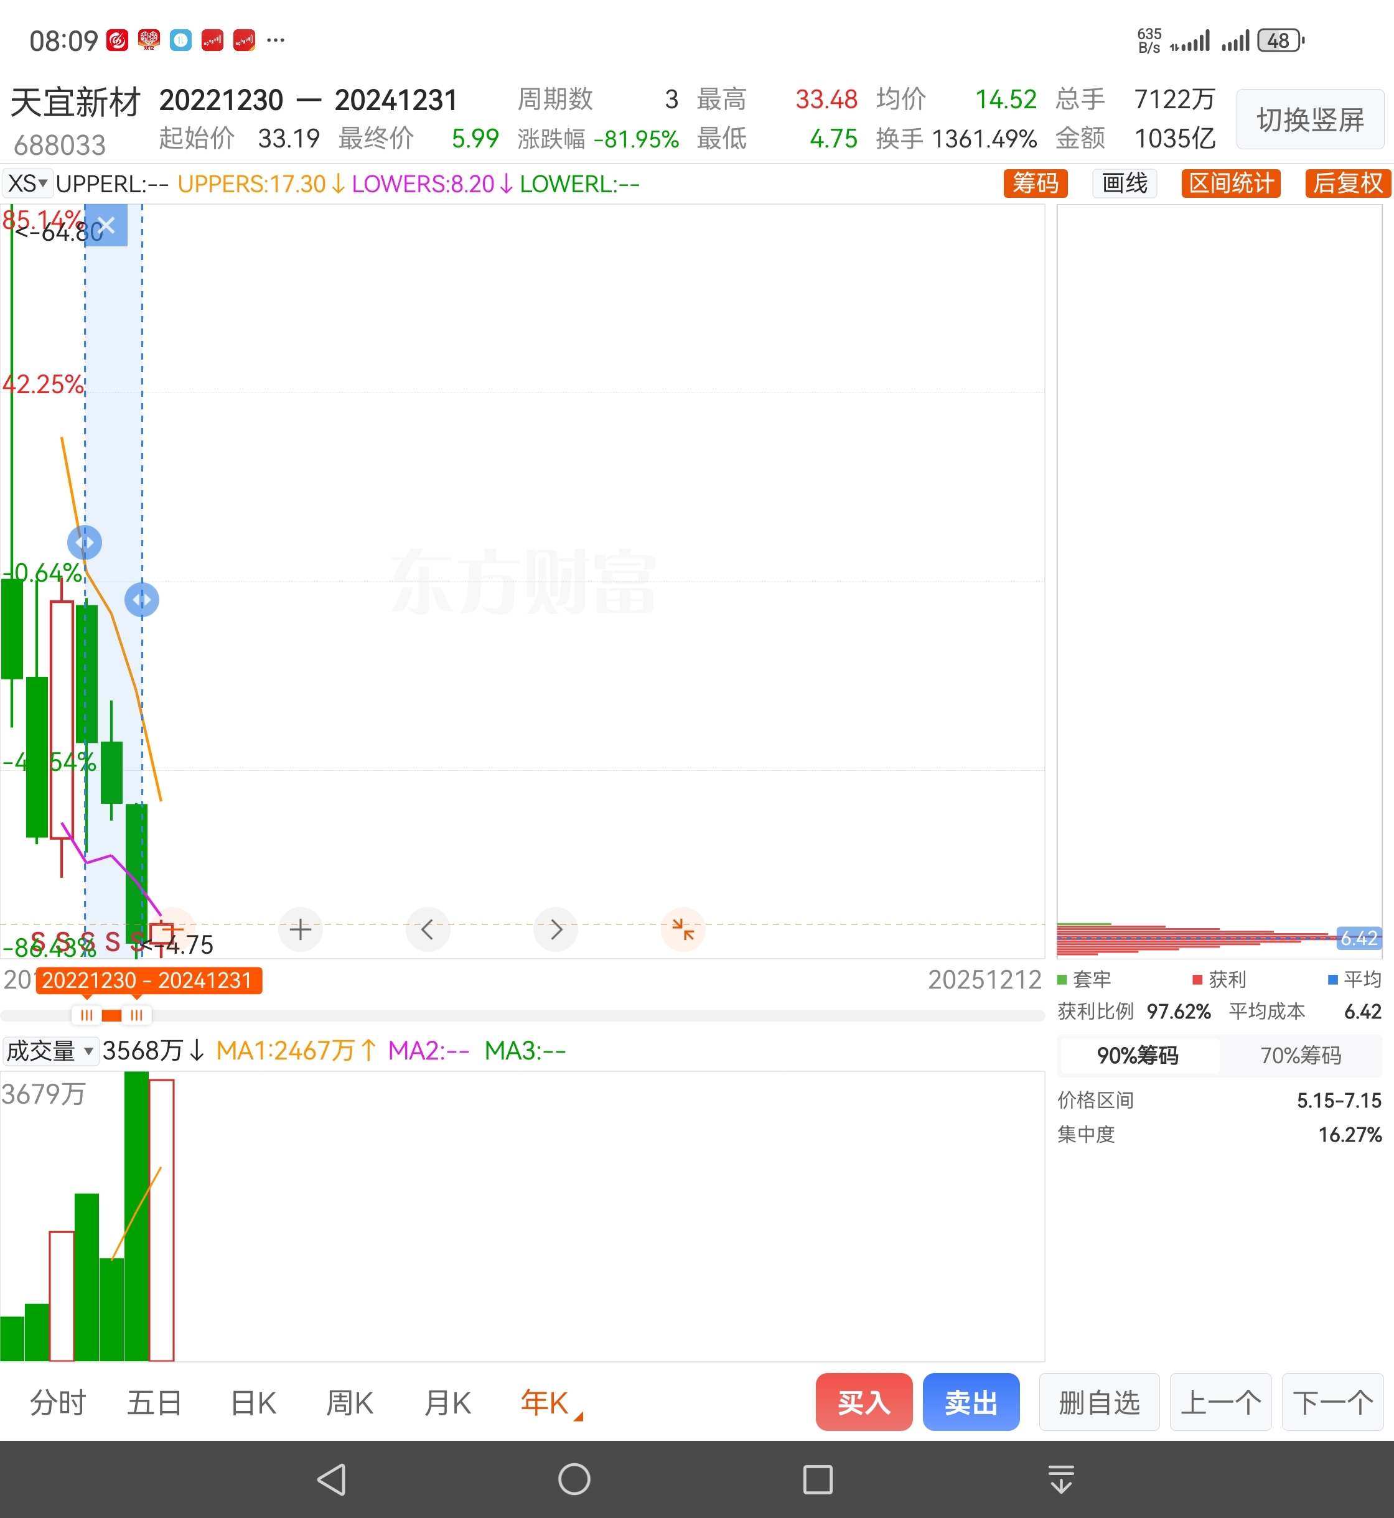
Task: Tap the Android home circle icon
Action: pos(574,1479)
